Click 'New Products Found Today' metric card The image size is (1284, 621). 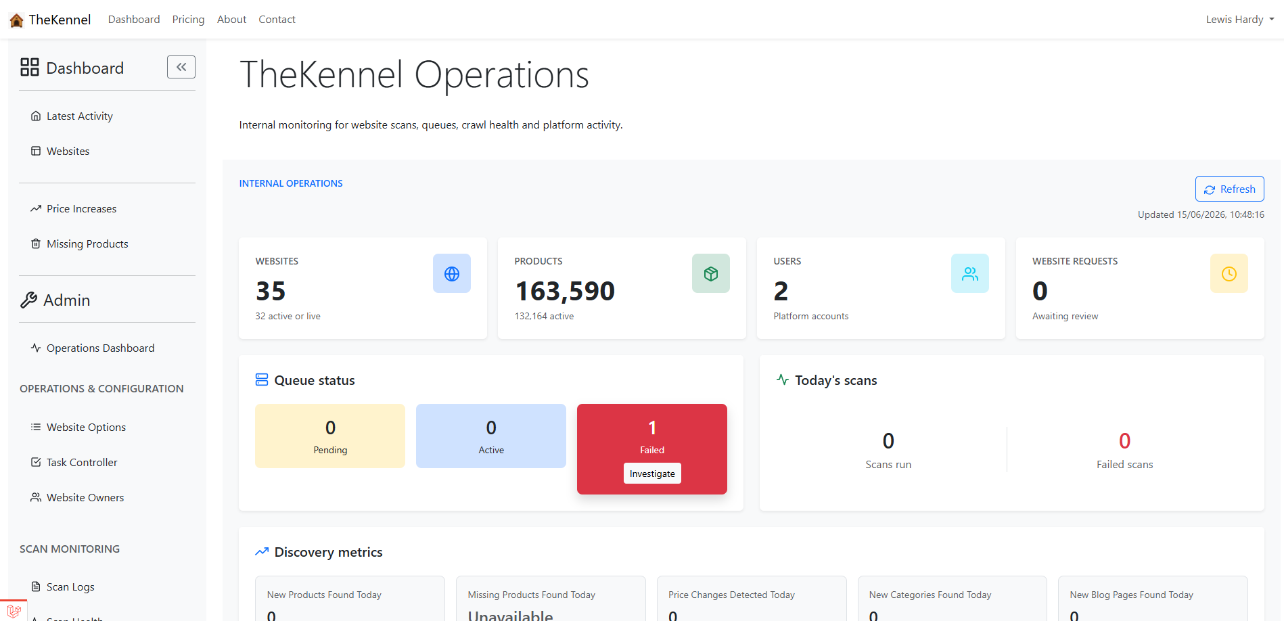[350, 599]
